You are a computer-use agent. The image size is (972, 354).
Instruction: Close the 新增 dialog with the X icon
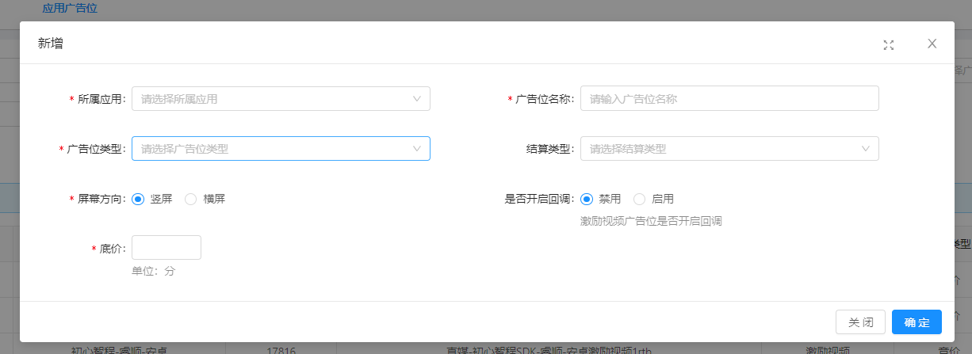[932, 44]
